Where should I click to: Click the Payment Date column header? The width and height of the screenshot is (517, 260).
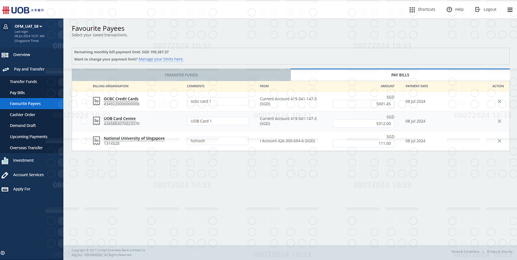point(417,86)
